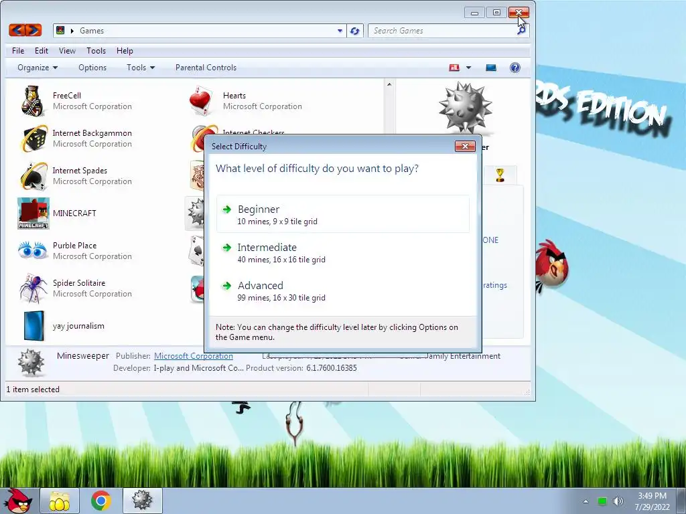Choose Advanced difficulty
This screenshot has width=686, height=514.
coord(343,290)
